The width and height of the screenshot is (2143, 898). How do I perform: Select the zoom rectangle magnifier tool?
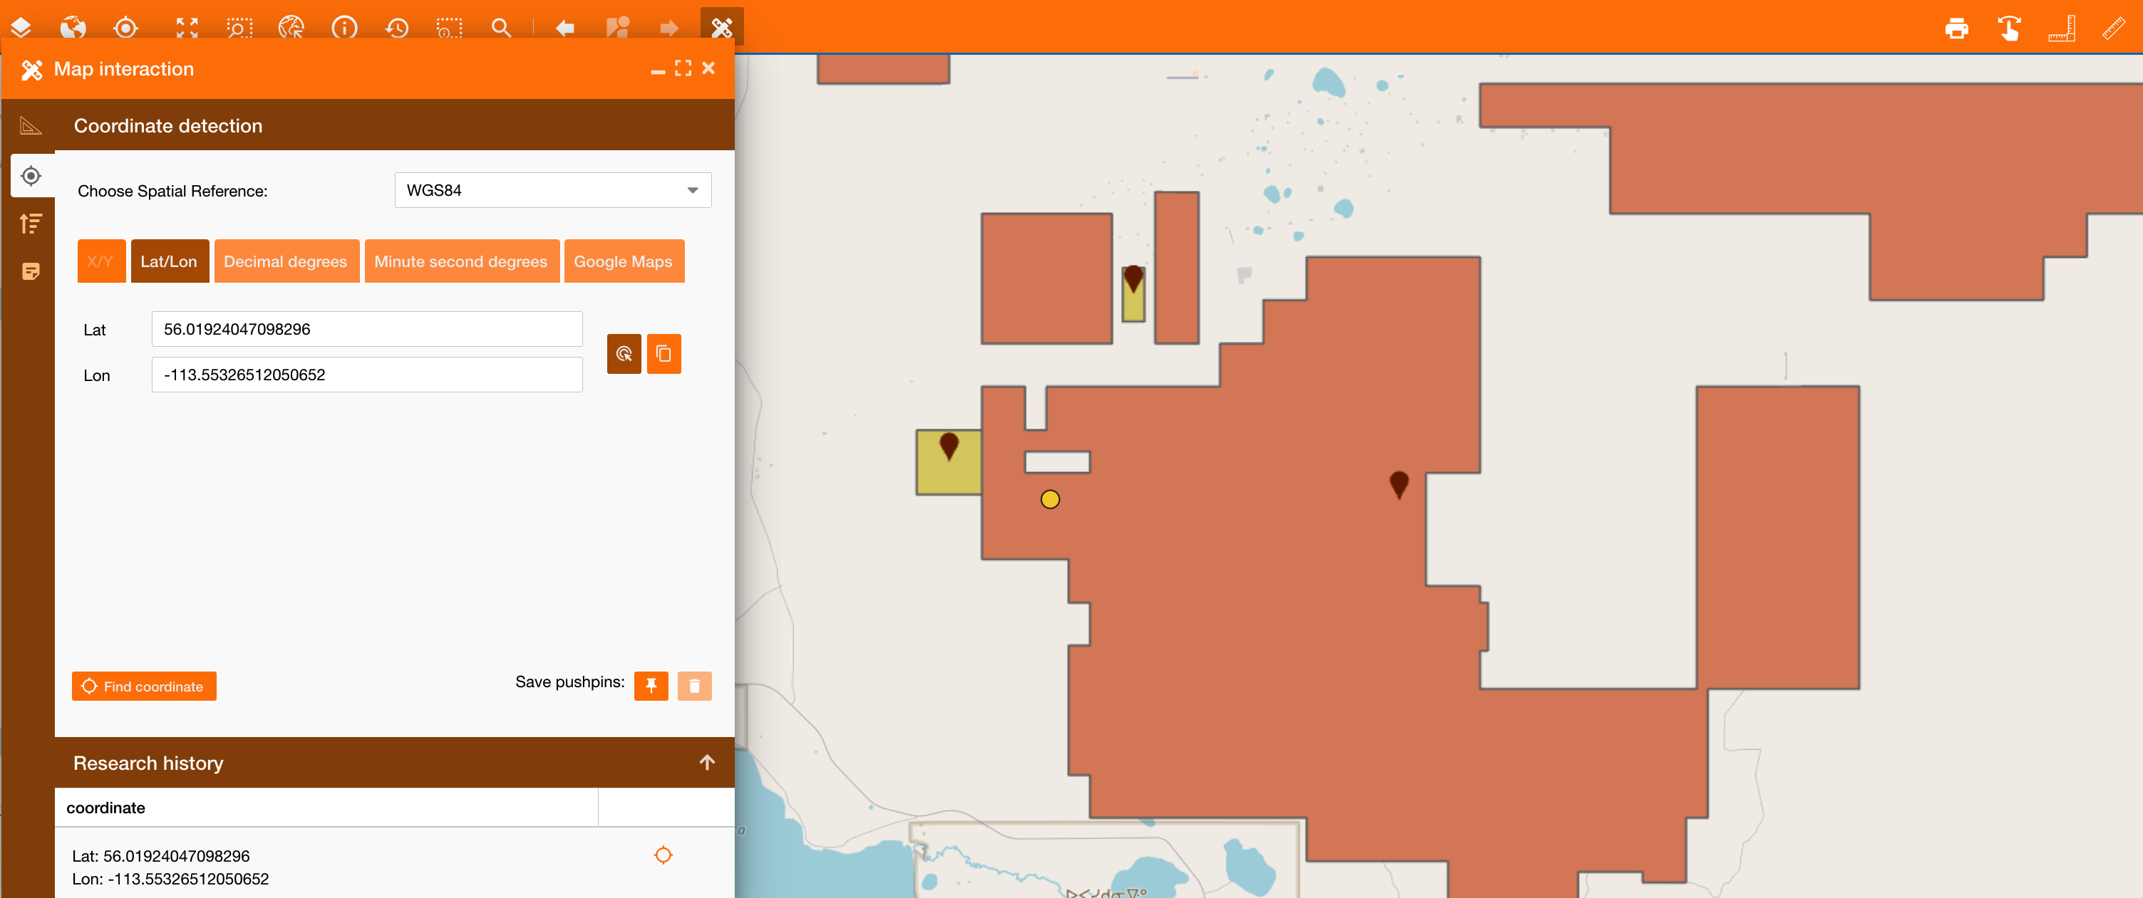pyautogui.click(x=239, y=28)
